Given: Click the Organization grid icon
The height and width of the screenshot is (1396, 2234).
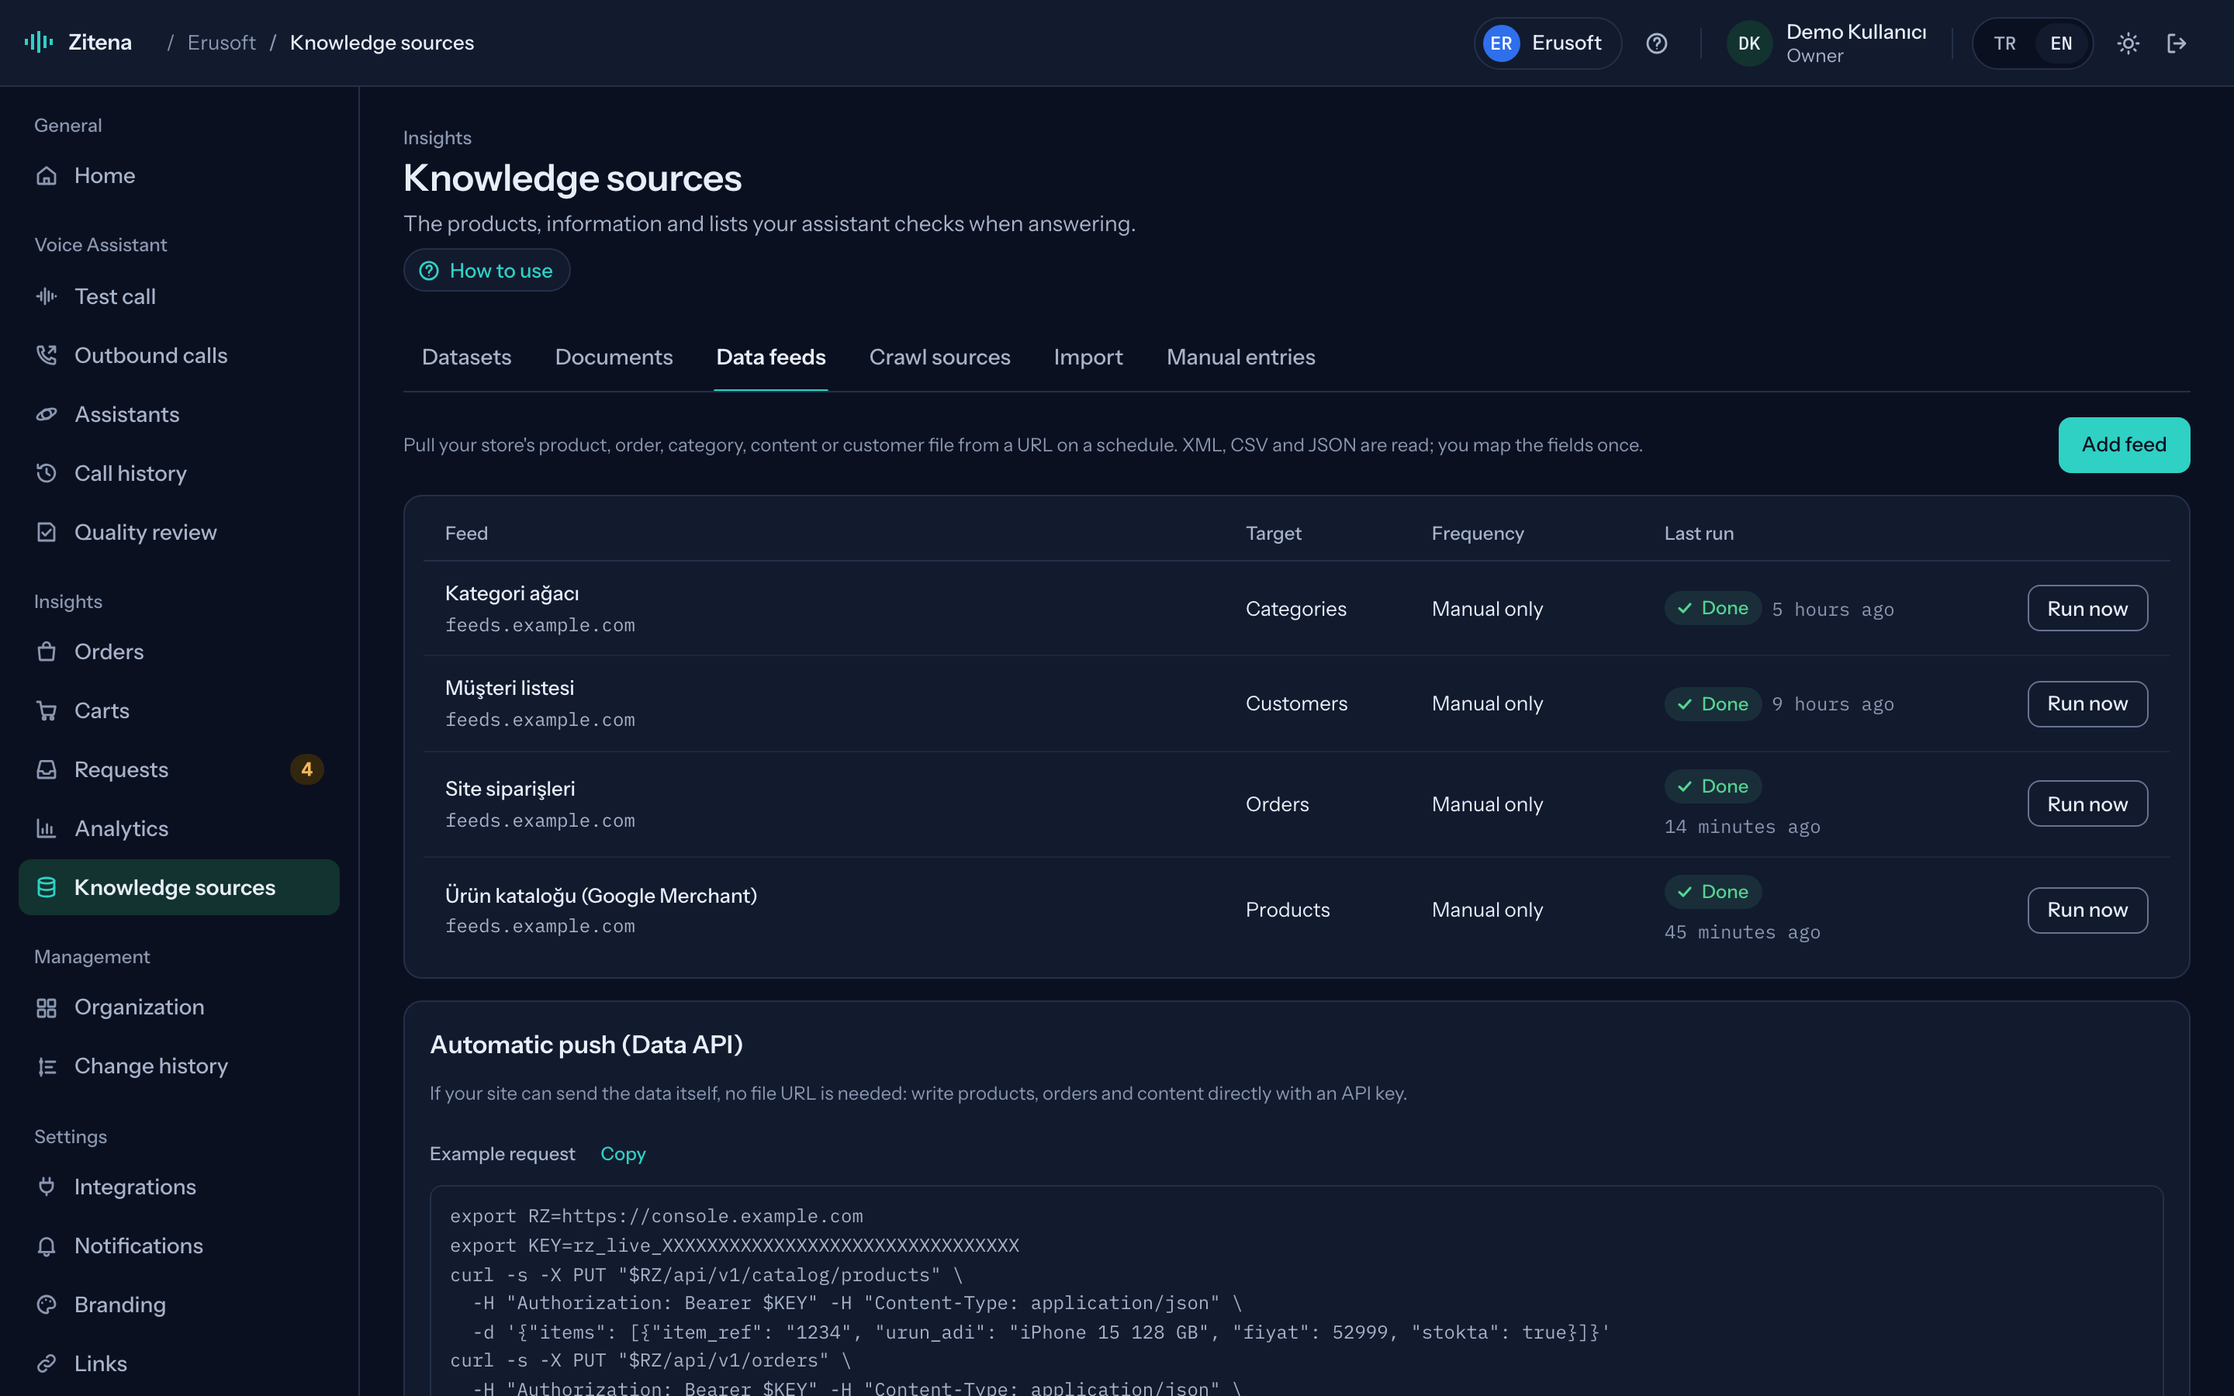Looking at the screenshot, I should 47,1007.
